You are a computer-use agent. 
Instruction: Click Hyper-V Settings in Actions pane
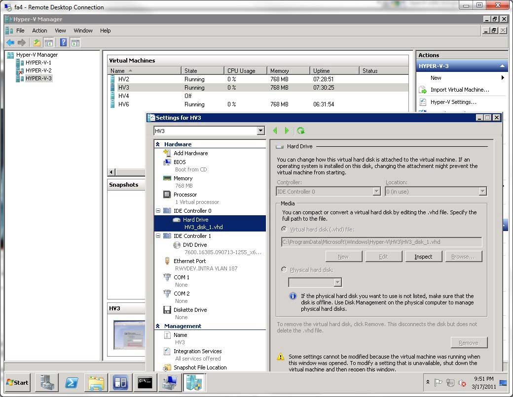453,102
